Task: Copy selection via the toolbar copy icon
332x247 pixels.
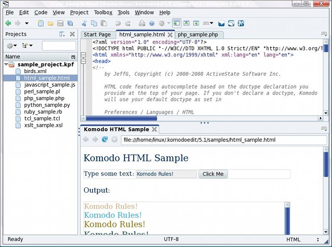Action: click(94, 23)
